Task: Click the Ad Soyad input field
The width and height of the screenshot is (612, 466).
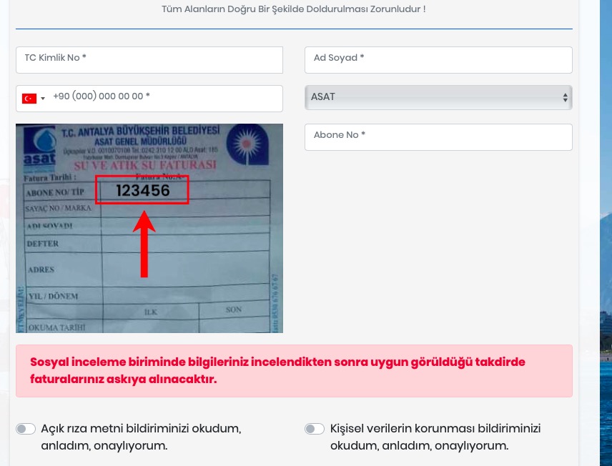Action: [x=438, y=59]
